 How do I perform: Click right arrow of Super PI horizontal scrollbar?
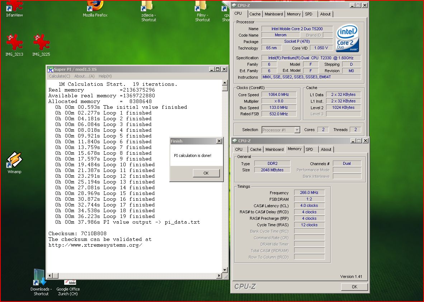click(219, 276)
